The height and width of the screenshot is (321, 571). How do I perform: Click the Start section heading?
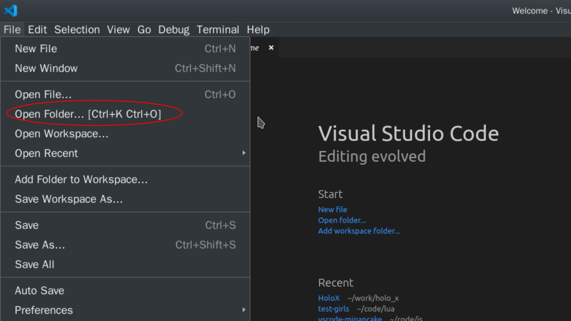click(x=330, y=194)
